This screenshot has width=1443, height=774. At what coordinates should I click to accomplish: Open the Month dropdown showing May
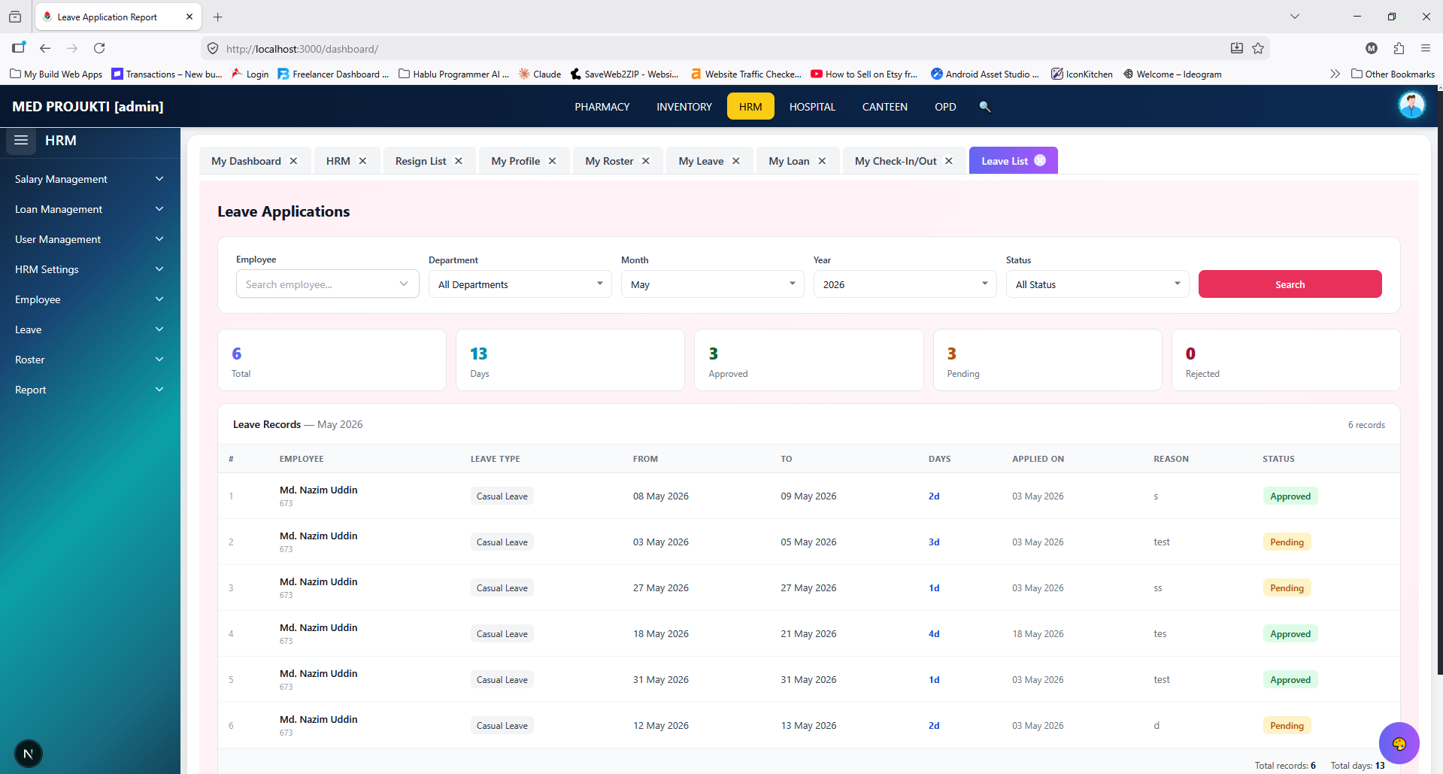(713, 284)
